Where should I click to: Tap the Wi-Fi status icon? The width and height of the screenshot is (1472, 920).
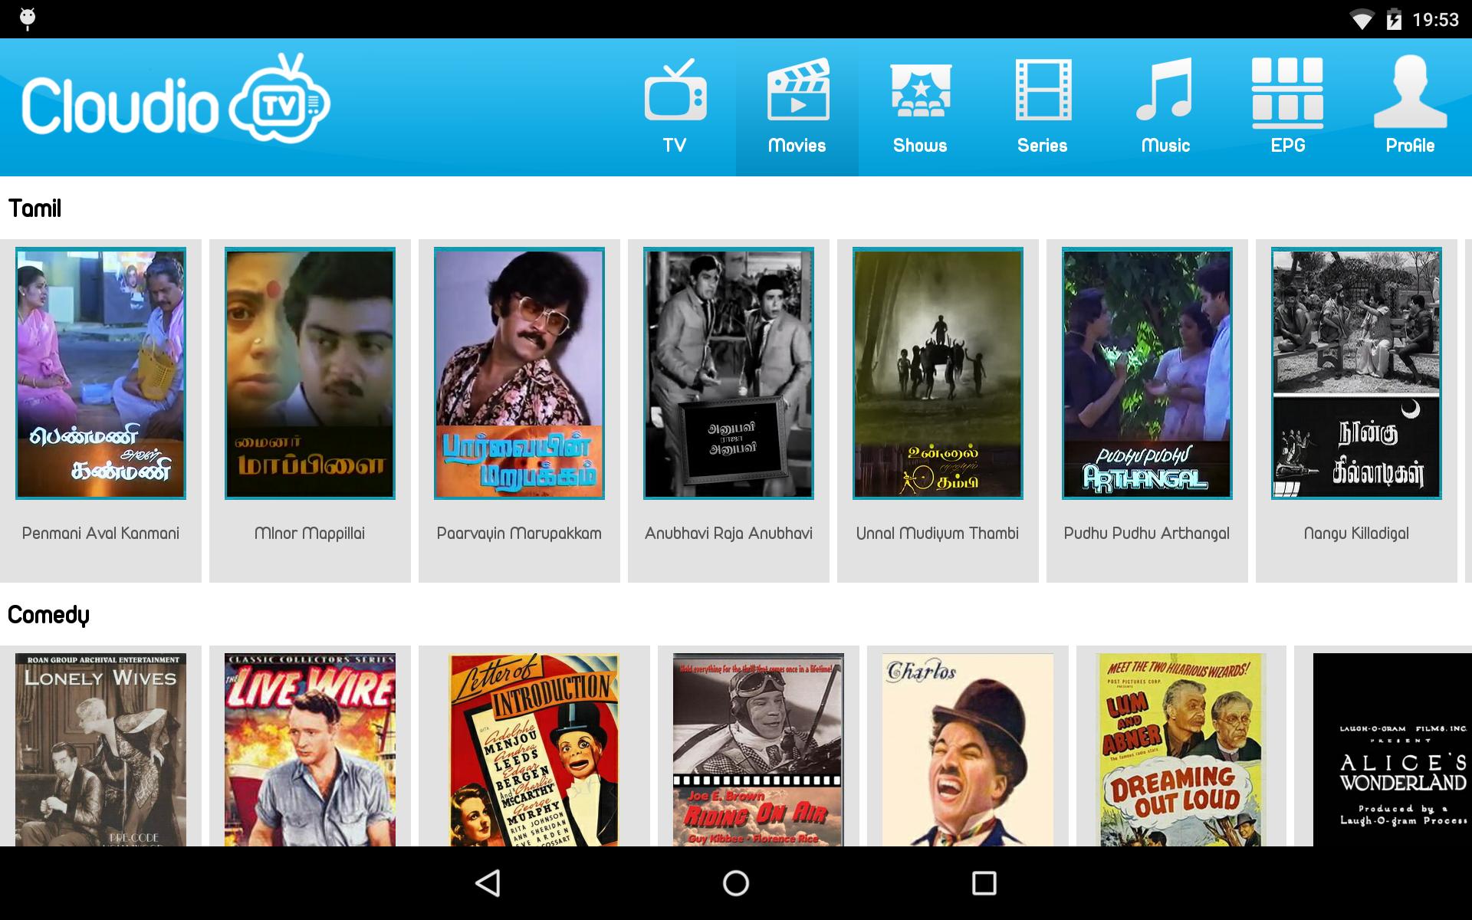(x=1362, y=20)
